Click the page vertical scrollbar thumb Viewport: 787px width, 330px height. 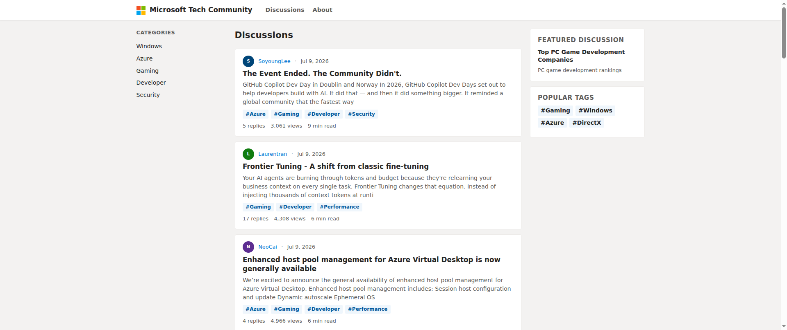click(784, 33)
